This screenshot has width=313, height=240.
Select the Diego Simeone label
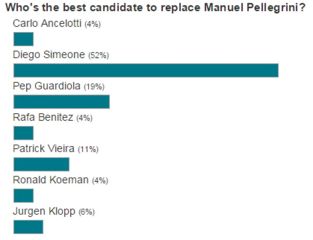point(49,55)
